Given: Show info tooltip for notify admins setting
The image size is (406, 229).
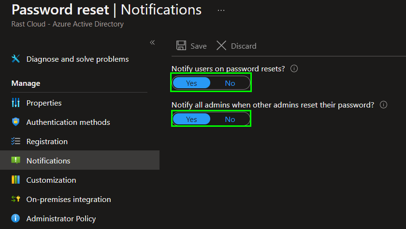Looking at the screenshot, I should coord(383,105).
